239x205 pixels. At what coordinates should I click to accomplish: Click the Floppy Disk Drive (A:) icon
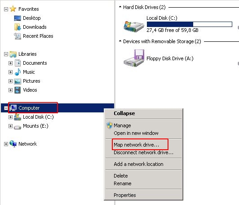point(134,58)
